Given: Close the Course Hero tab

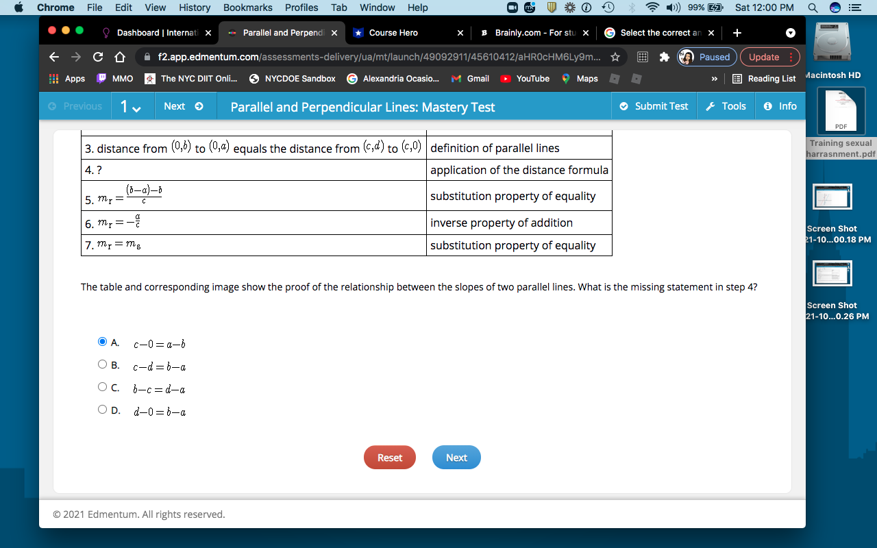Looking at the screenshot, I should (x=460, y=32).
